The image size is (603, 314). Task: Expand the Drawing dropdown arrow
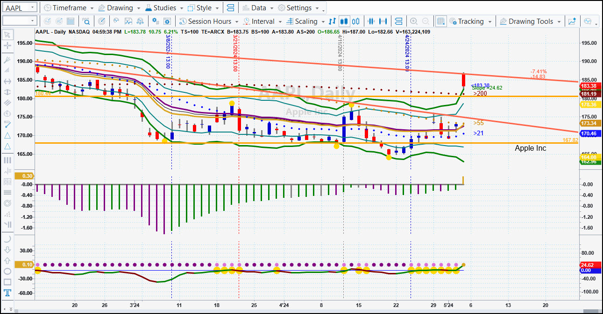click(x=138, y=8)
